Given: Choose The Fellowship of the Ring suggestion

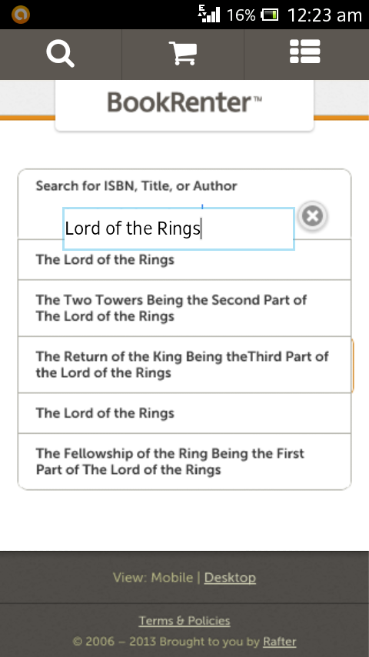Looking at the screenshot, I should pos(184,462).
